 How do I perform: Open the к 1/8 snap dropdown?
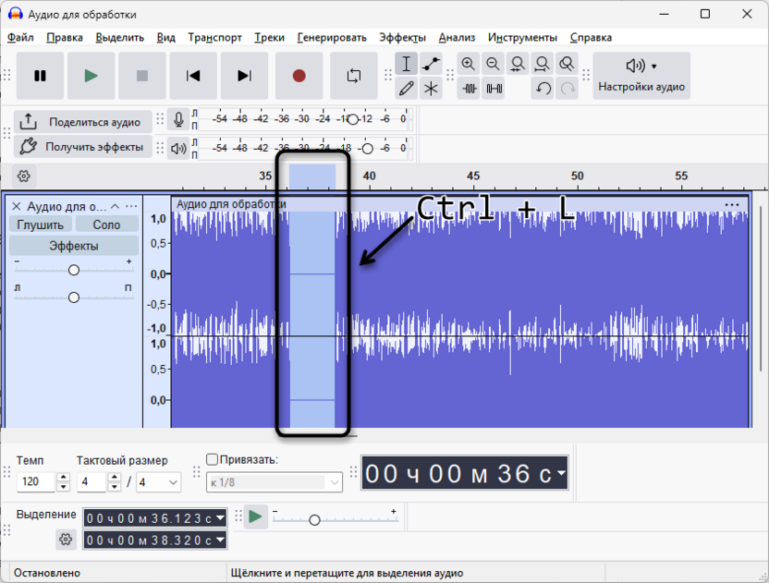tap(273, 481)
